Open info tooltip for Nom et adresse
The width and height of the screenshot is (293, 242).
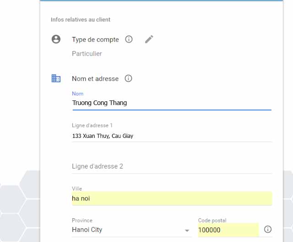coord(129,79)
